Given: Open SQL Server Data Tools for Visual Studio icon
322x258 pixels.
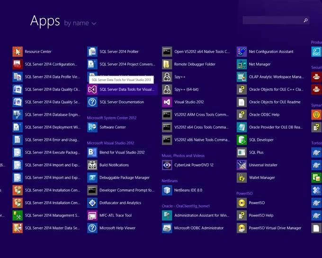Looking at the screenshot, I should point(92,89).
